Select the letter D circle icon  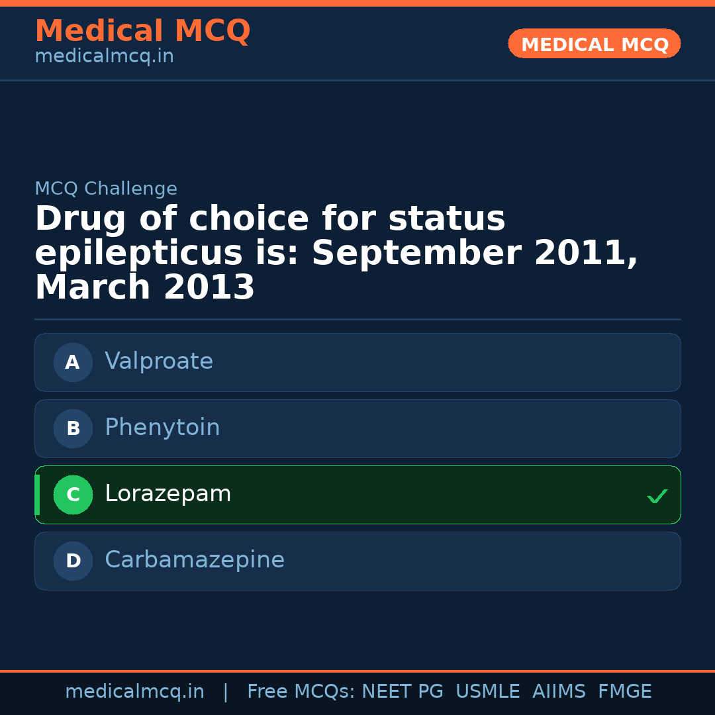(73, 561)
